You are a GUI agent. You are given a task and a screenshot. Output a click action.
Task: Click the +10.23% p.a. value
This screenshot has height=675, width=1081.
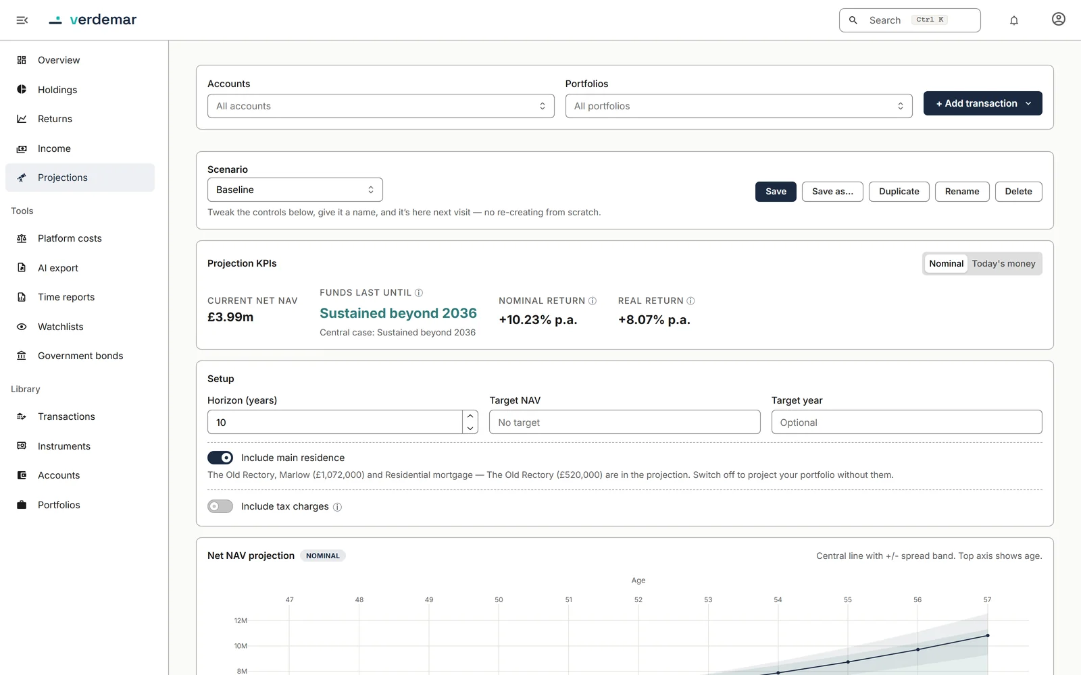point(538,320)
